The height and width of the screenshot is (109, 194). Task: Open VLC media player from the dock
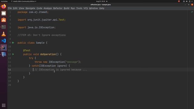pyautogui.click(x=4, y=34)
